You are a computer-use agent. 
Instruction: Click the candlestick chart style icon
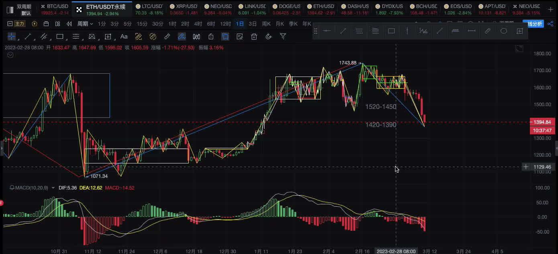click(196, 36)
